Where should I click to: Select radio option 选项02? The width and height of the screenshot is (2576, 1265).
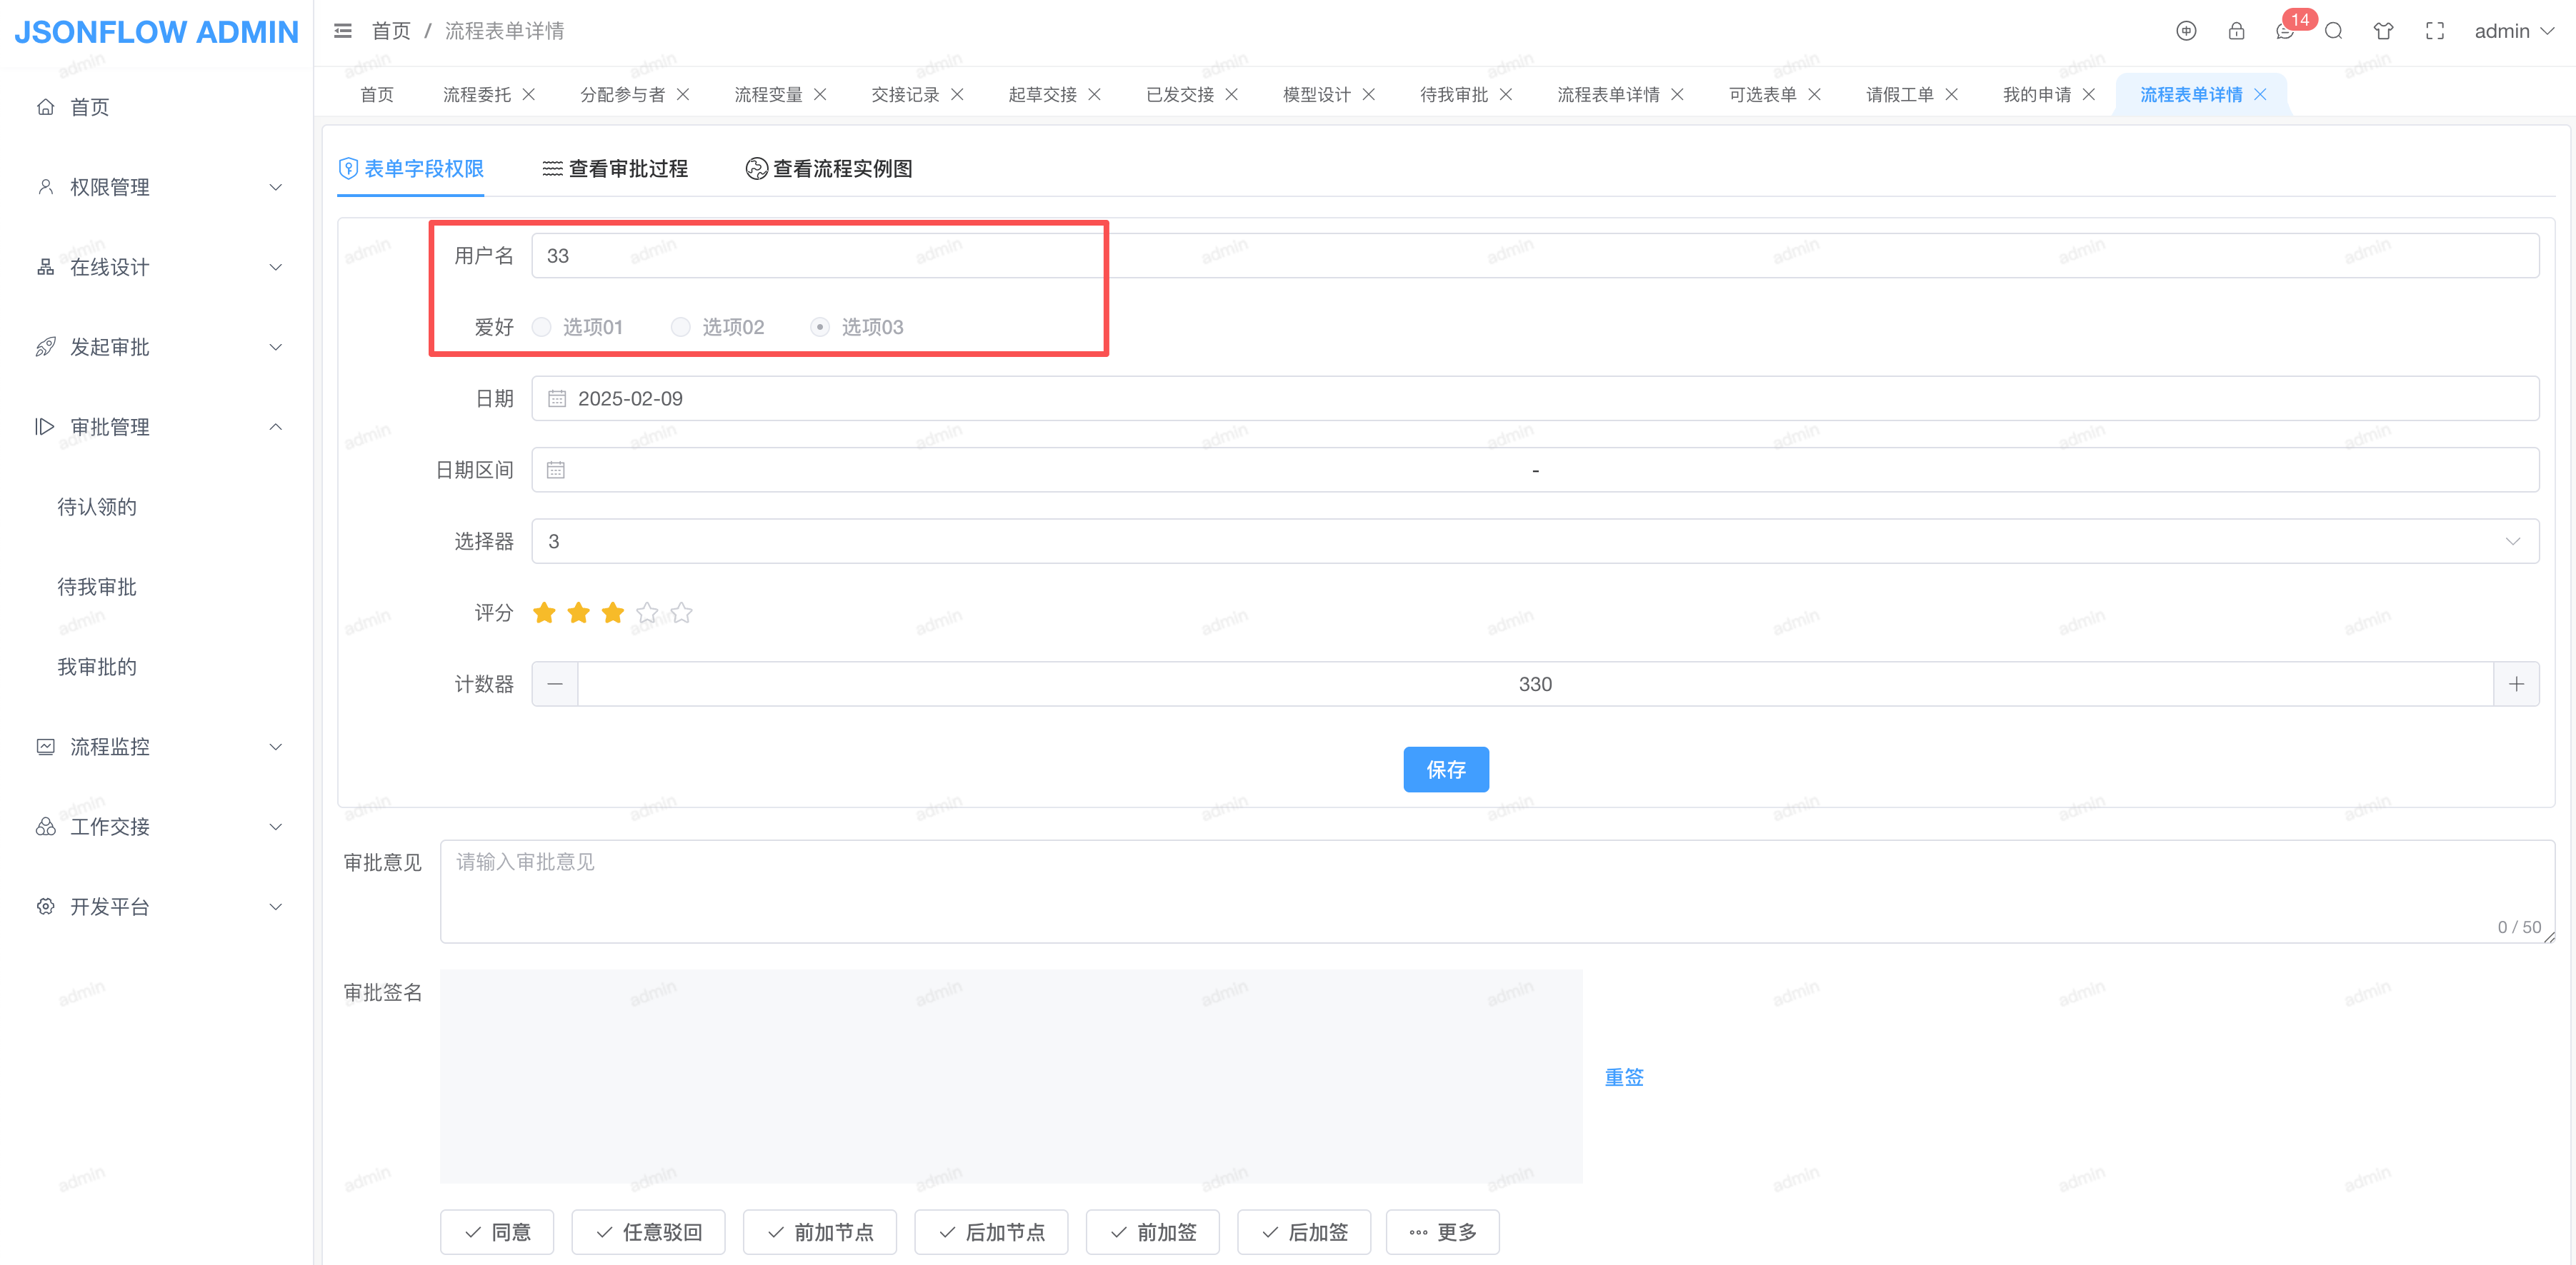pyautogui.click(x=681, y=327)
